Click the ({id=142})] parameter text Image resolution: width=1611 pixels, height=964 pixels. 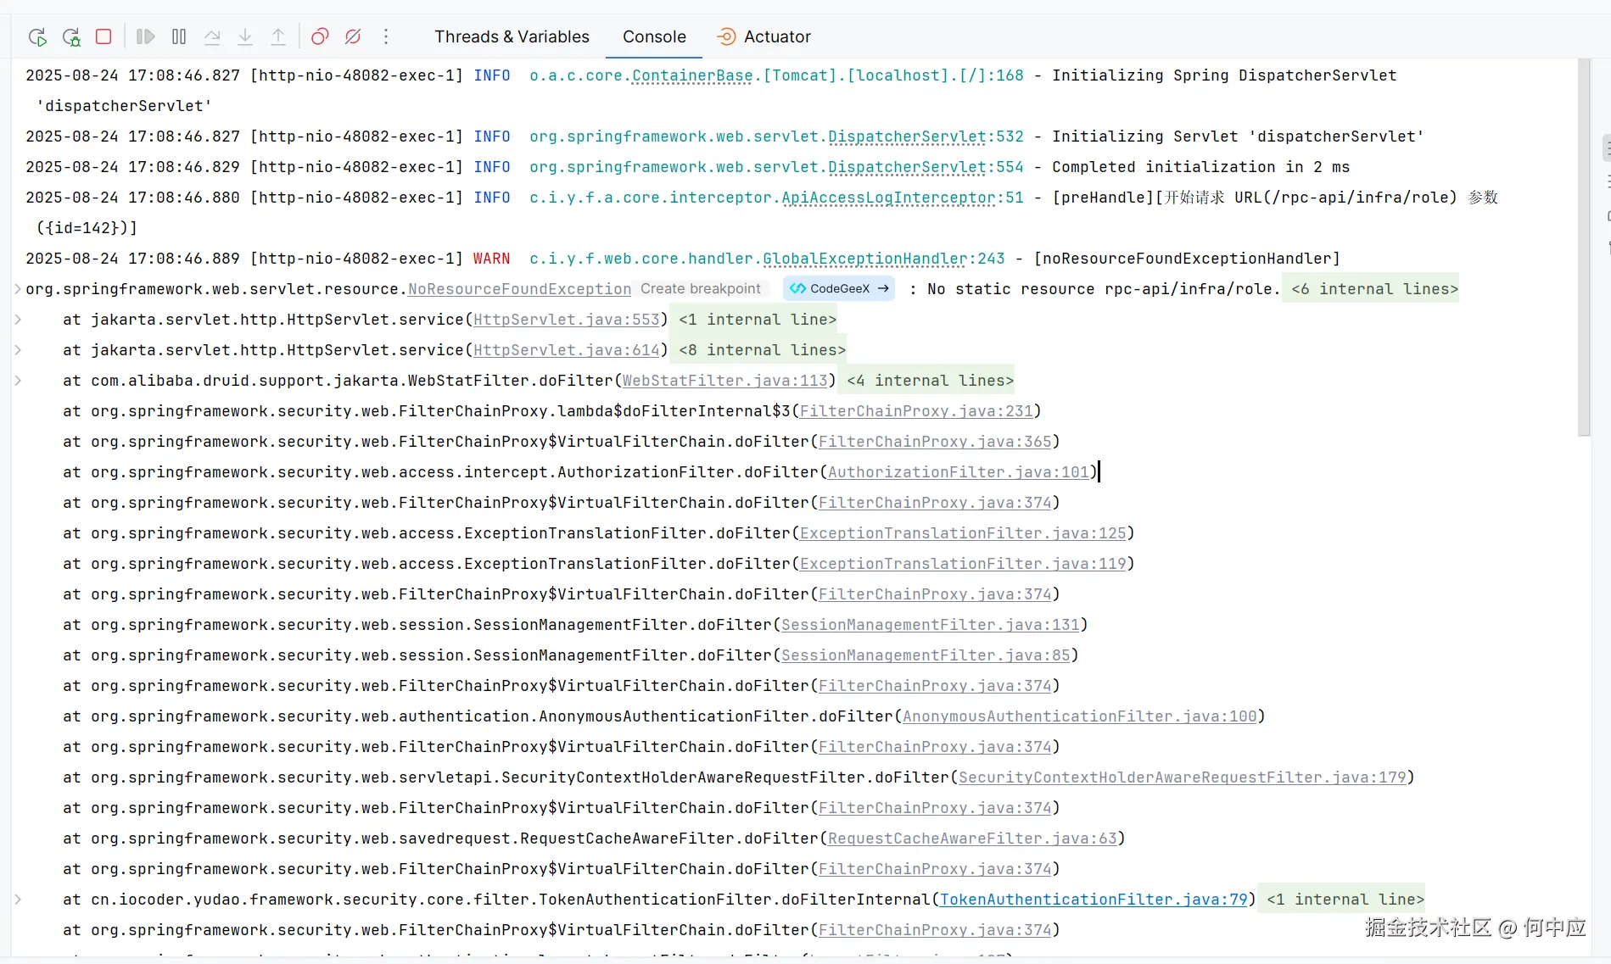[x=87, y=228]
